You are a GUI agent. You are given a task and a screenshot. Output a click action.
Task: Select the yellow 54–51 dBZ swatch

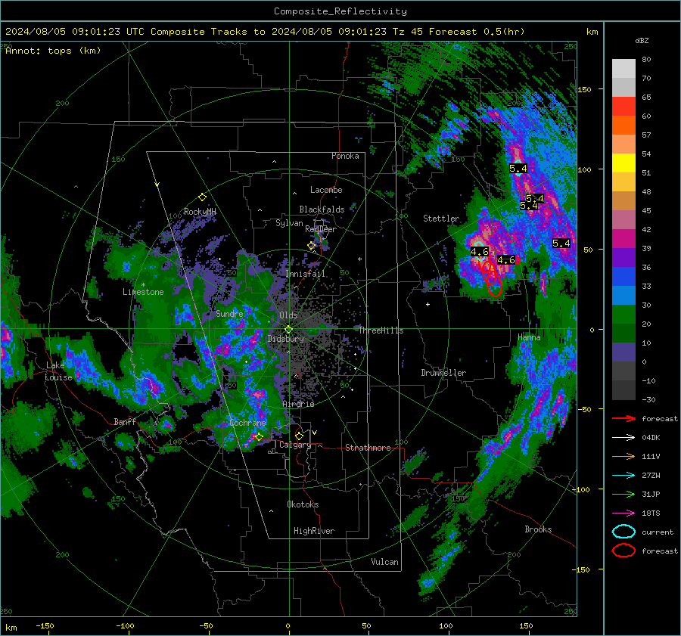(623, 163)
